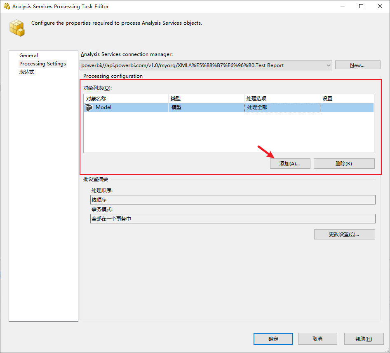Cancel using the 取消 button
Screen dimensions: 390x353
coord(317,339)
